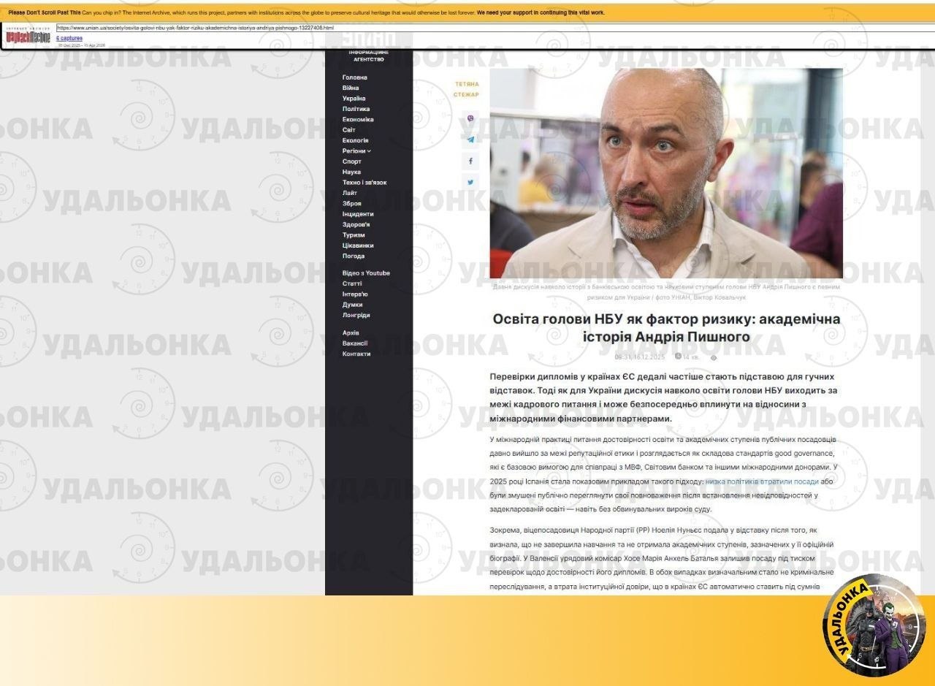Open Відео з Youtube link
The width and height of the screenshot is (935, 686).
[366, 273]
